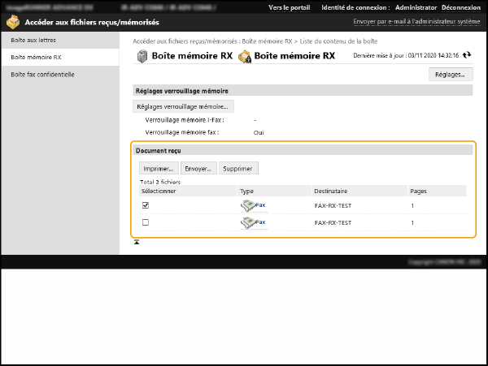This screenshot has height=366, width=488.
Task: Open Réglages verrouillage mémoire... settings
Action: coord(183,106)
